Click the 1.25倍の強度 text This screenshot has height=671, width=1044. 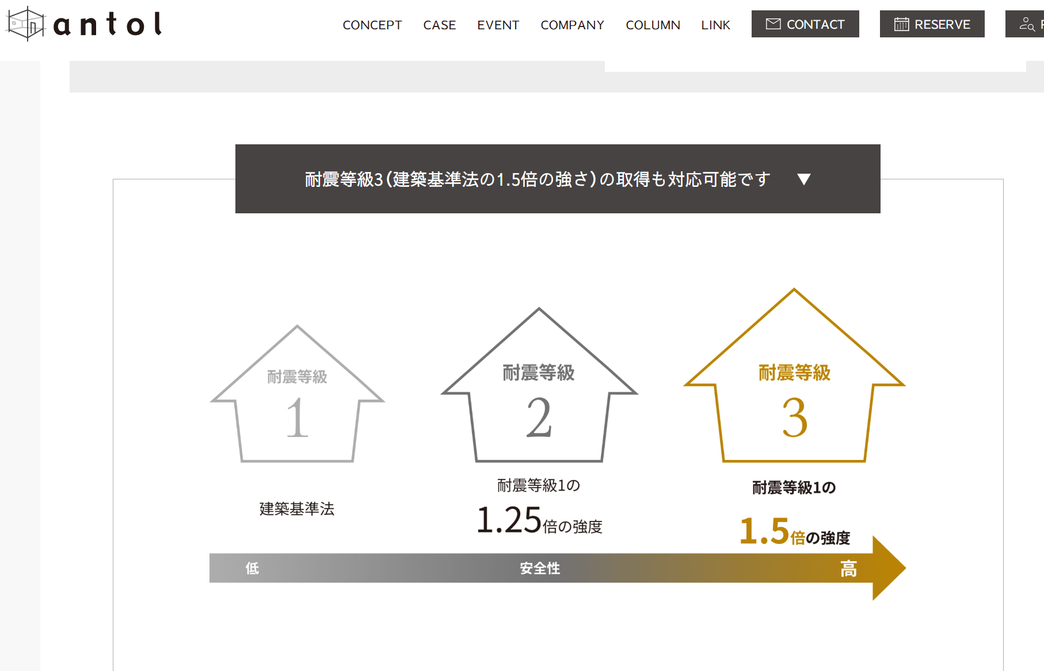tap(539, 521)
